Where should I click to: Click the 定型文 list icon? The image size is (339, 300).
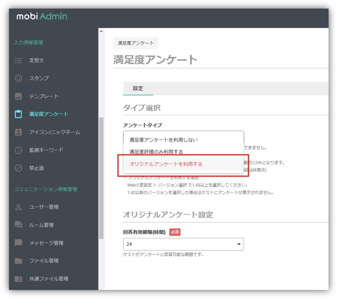coord(18,61)
